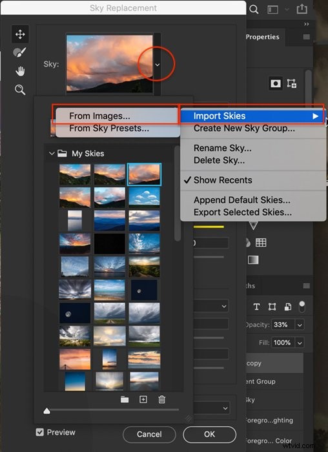This screenshot has height=452, width=328.
Task: Open the Opacity dropdown arrow
Action: click(x=300, y=325)
